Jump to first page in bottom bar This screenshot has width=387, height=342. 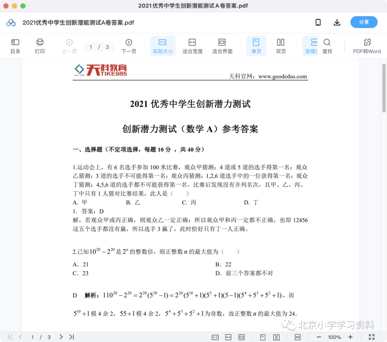pos(10,337)
